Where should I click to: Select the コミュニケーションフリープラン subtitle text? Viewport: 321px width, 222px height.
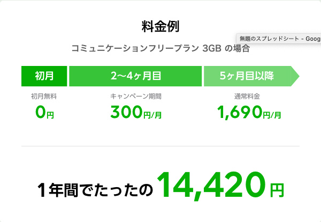pyautogui.click(x=135, y=49)
